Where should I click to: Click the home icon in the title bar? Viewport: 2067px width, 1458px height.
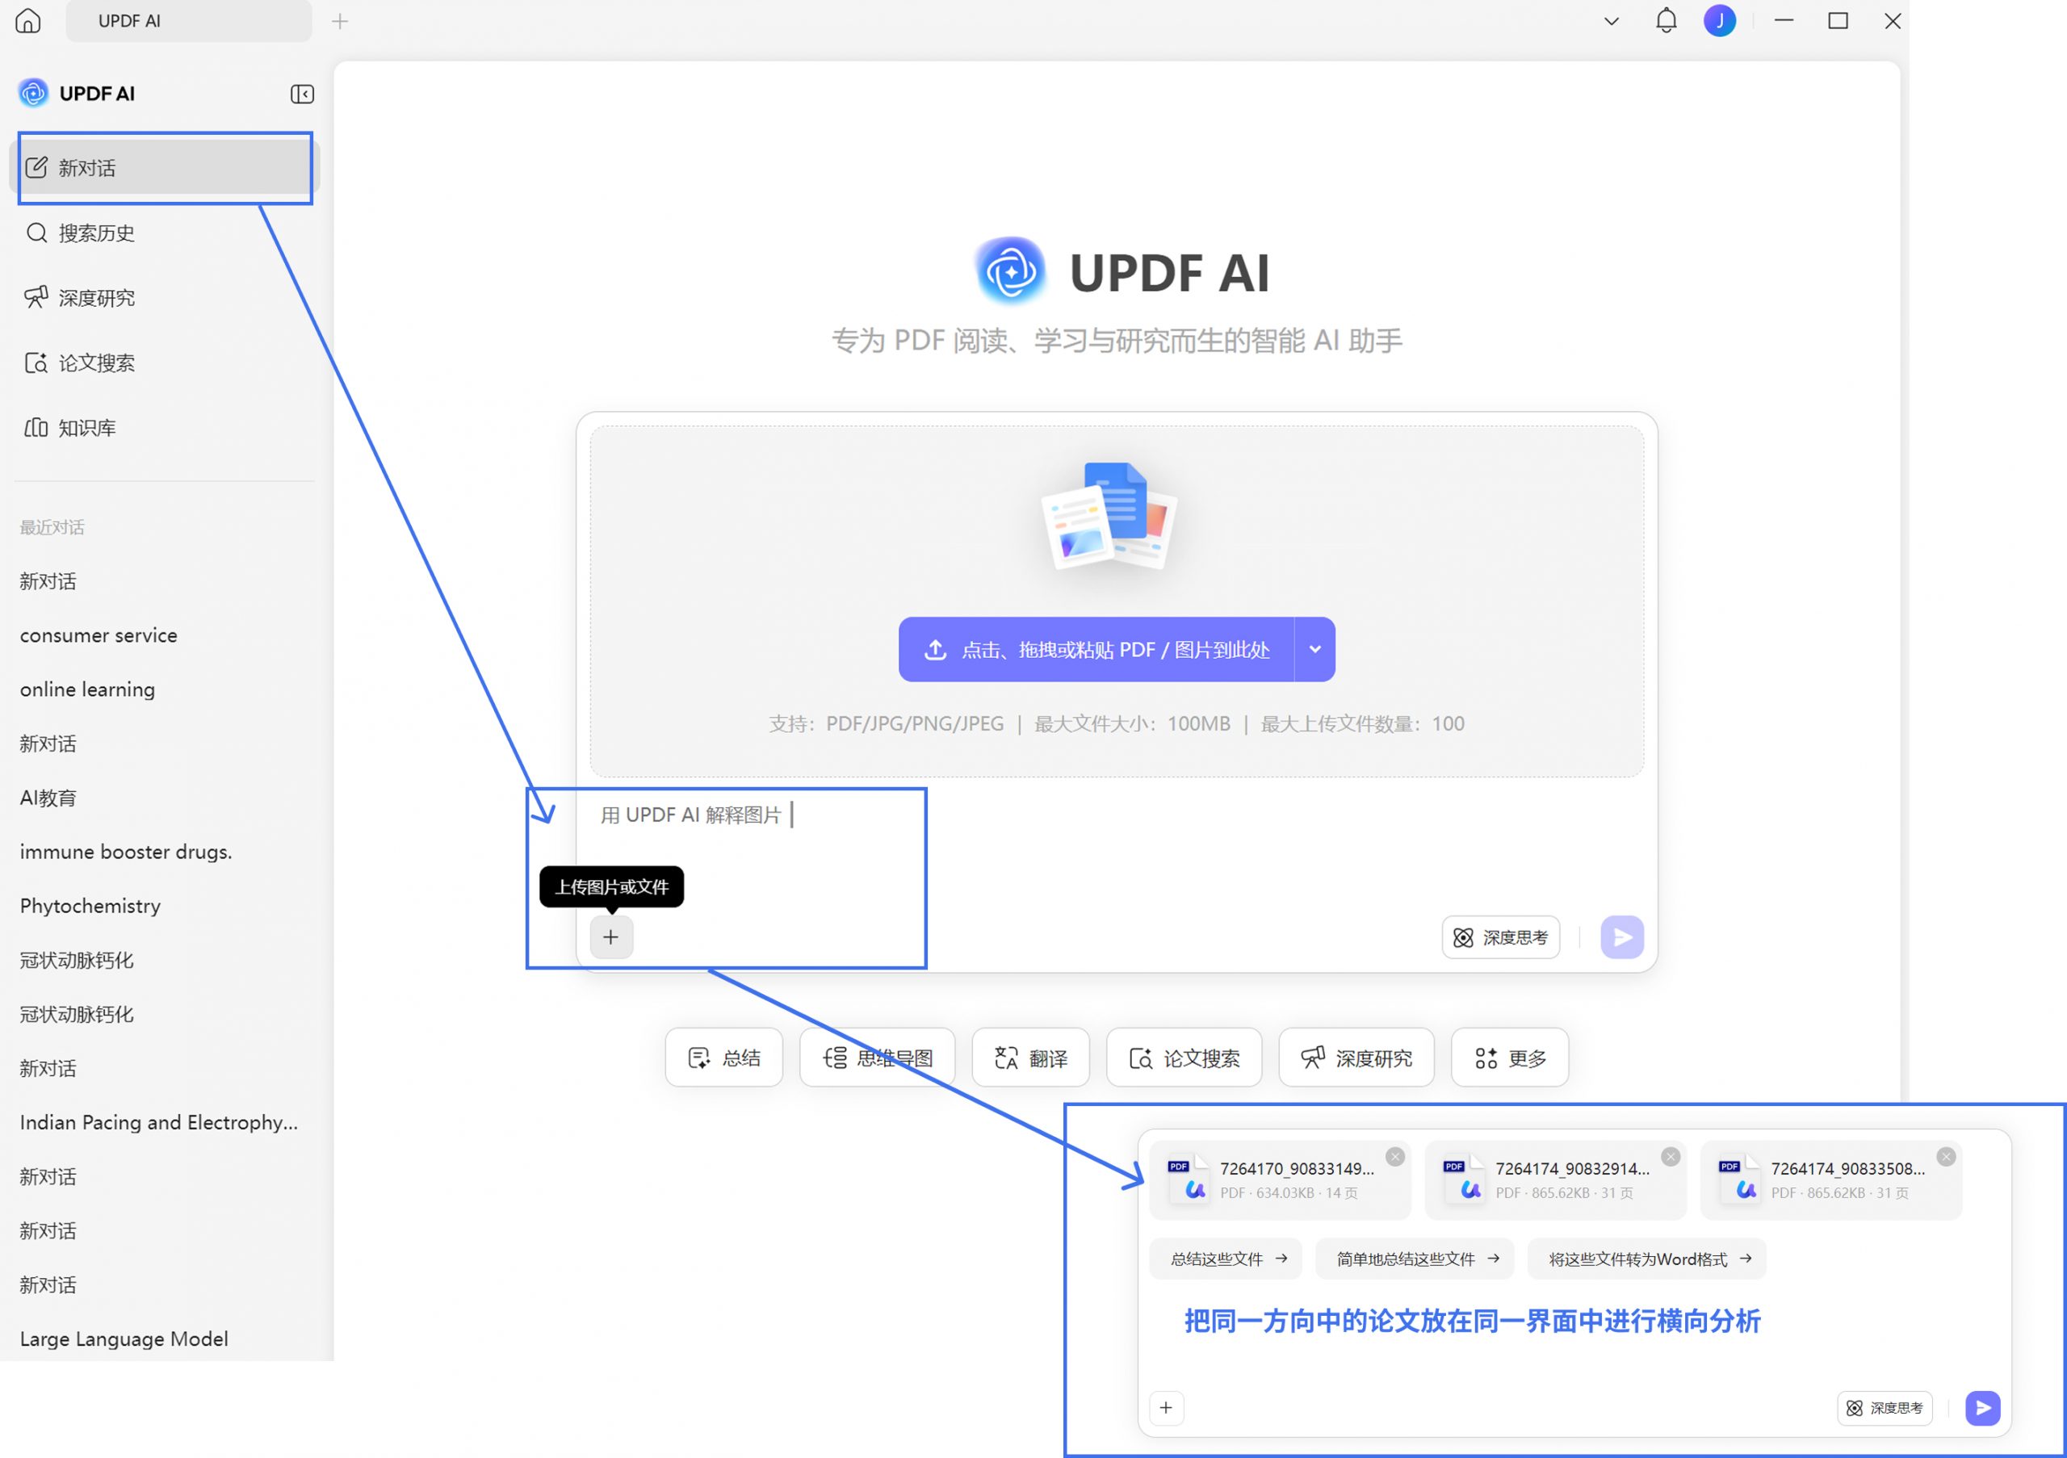click(x=28, y=21)
